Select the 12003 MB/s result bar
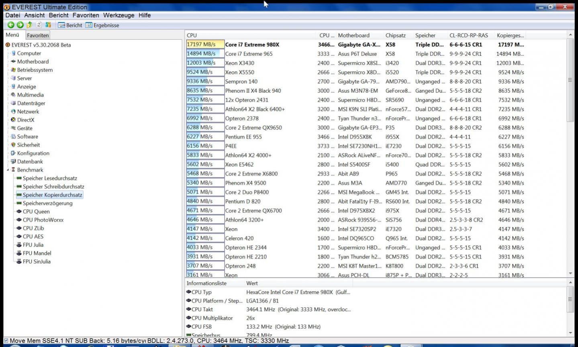Image resolution: width=578 pixels, height=347 pixels. click(x=205, y=63)
